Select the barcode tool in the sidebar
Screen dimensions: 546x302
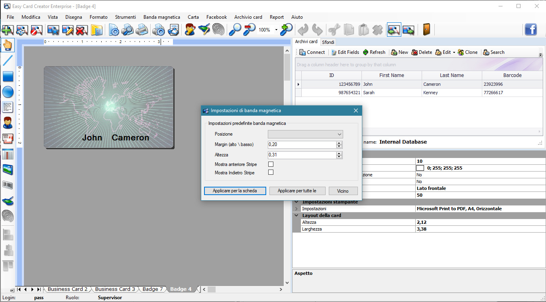click(x=8, y=185)
